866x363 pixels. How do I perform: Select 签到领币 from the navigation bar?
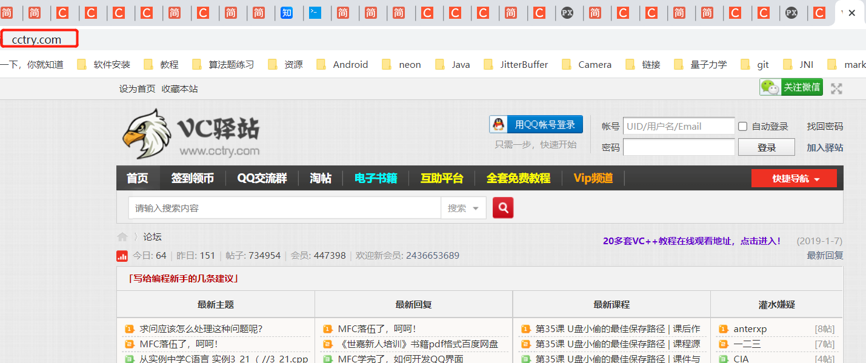pyautogui.click(x=193, y=178)
